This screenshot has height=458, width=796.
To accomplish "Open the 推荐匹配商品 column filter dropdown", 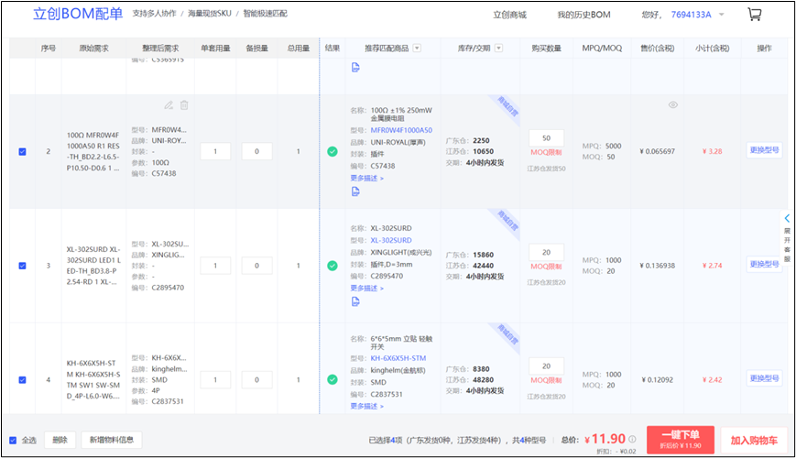I will 417,49.
